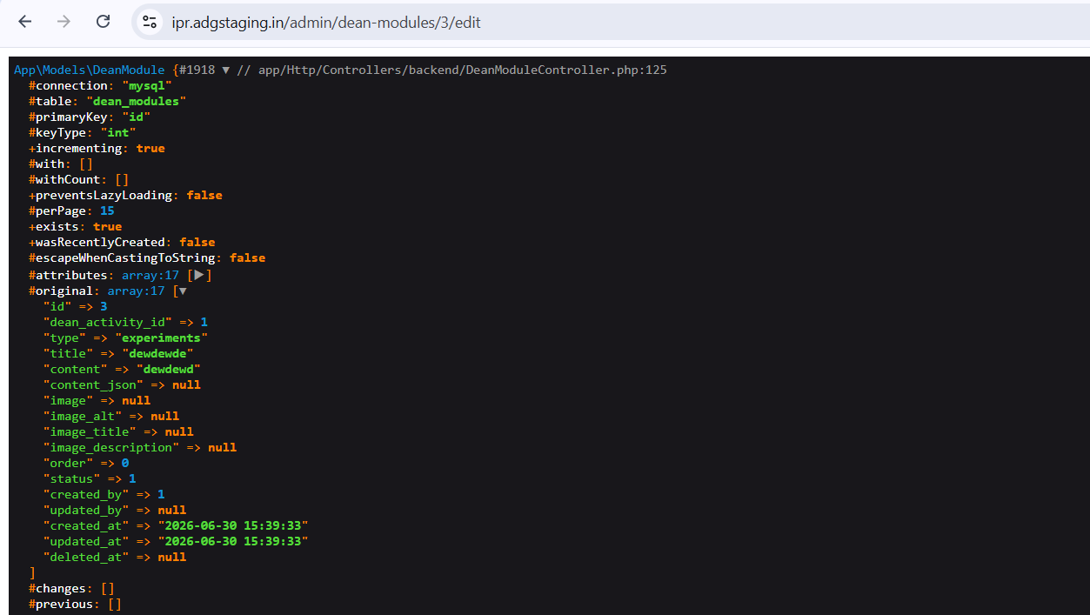Click the incrementing true value
This screenshot has height=615, width=1090.
[x=150, y=148]
